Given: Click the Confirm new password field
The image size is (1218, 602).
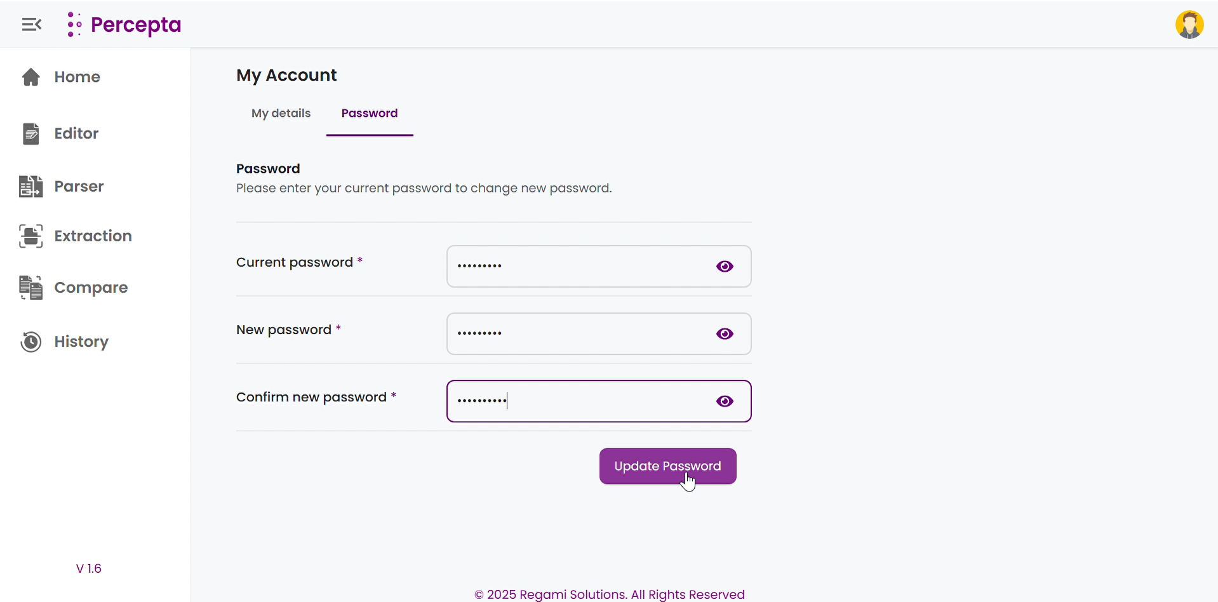Looking at the screenshot, I should click(x=578, y=401).
